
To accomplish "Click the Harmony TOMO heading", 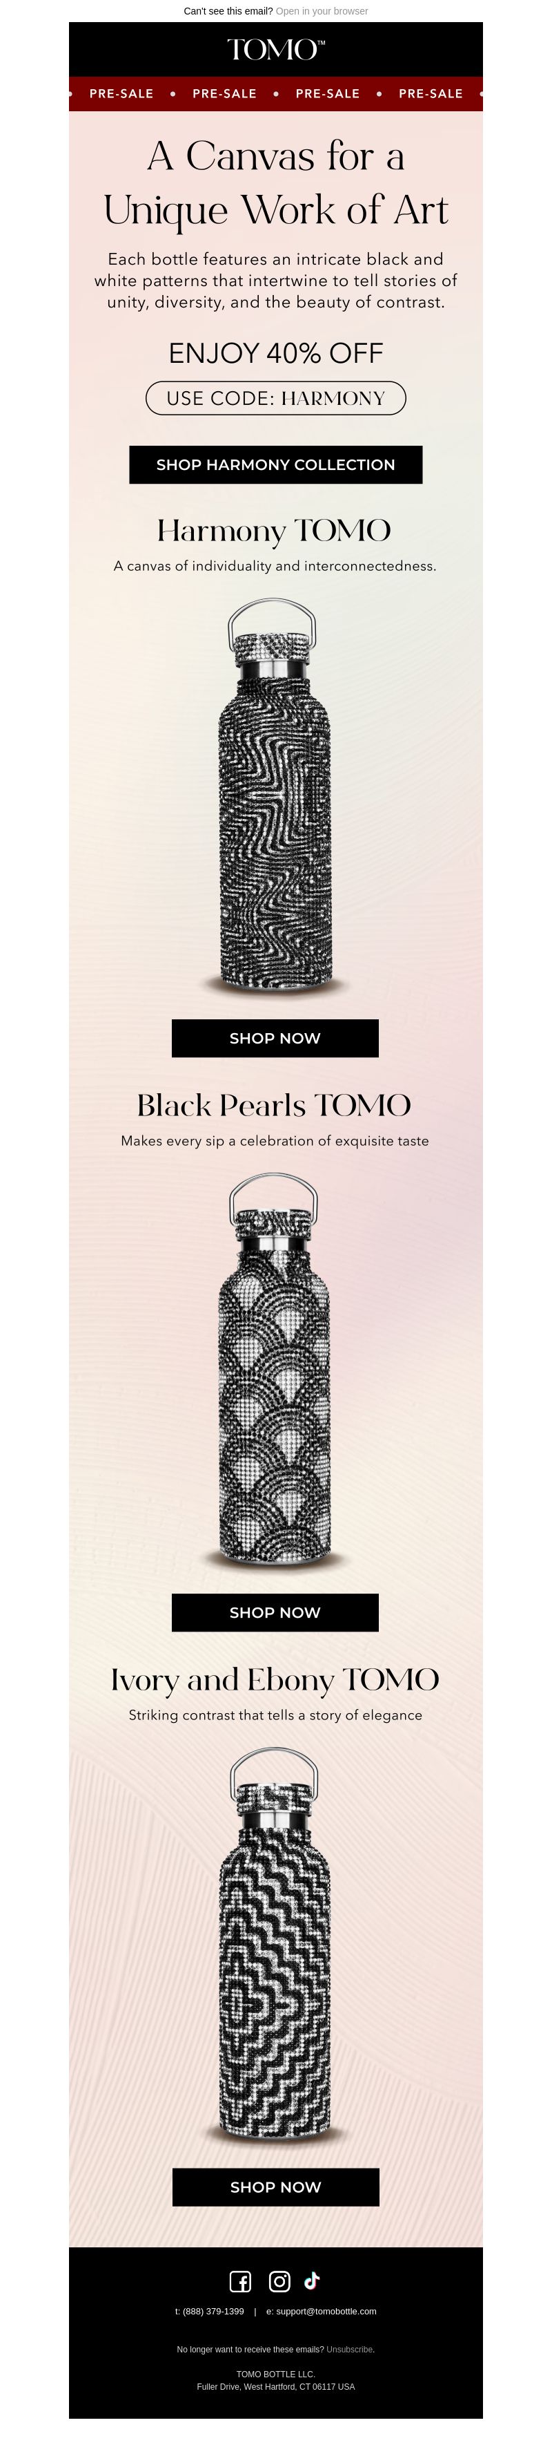I will tap(274, 531).
